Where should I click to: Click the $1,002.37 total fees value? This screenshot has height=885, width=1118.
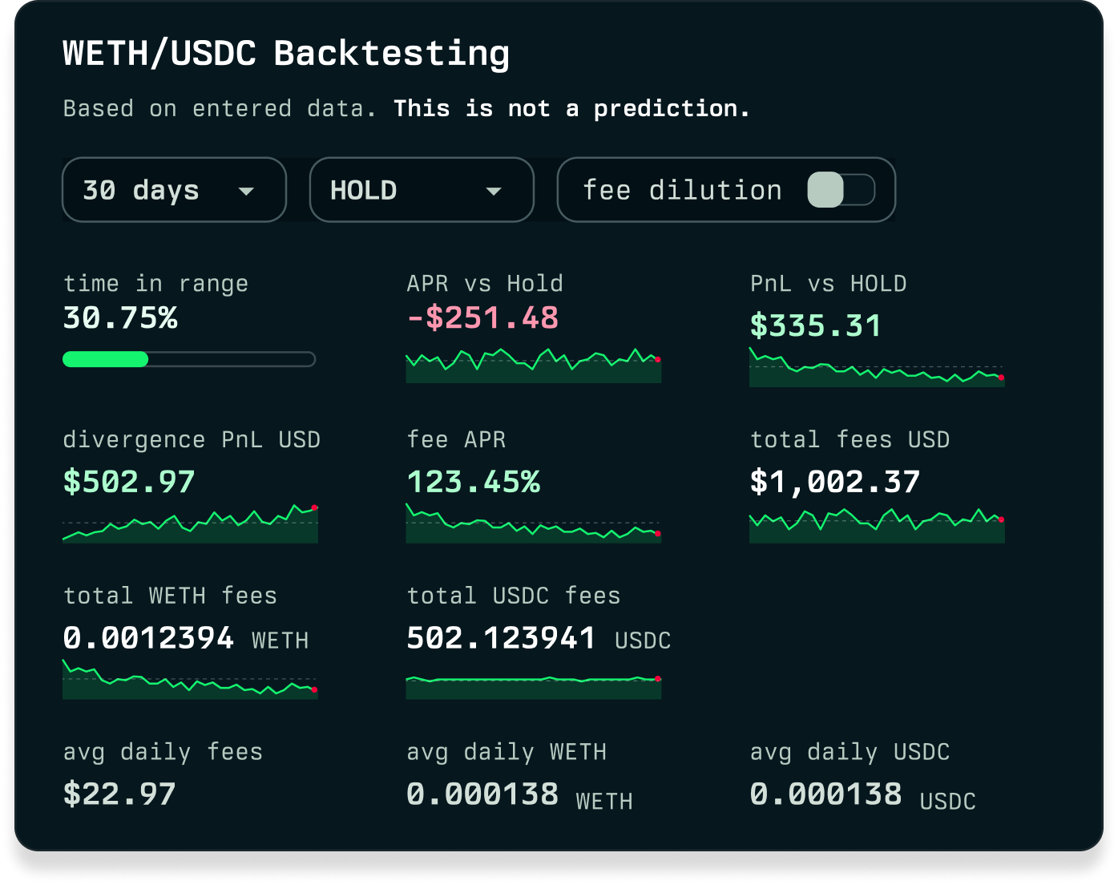[834, 482]
